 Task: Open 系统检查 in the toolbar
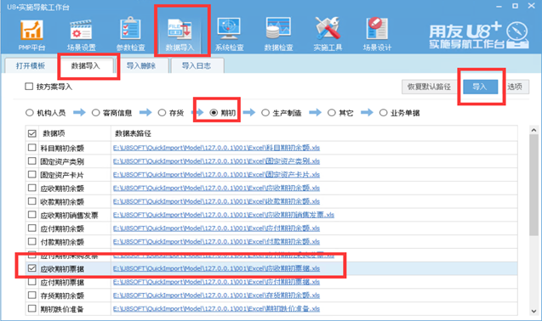click(x=229, y=35)
